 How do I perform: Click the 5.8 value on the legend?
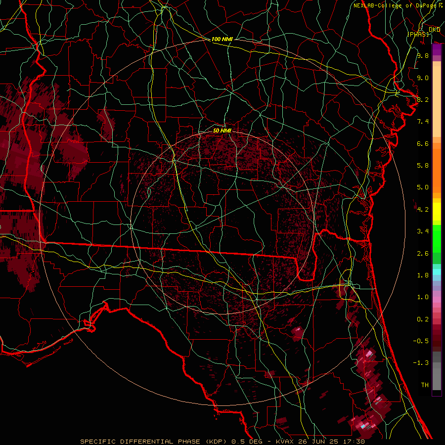pyautogui.click(x=423, y=166)
